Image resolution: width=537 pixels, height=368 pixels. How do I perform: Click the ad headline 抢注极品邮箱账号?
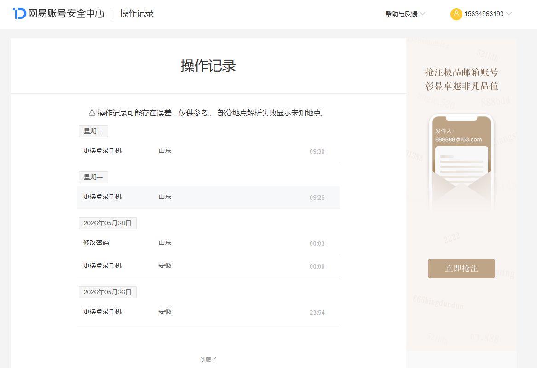coord(462,72)
